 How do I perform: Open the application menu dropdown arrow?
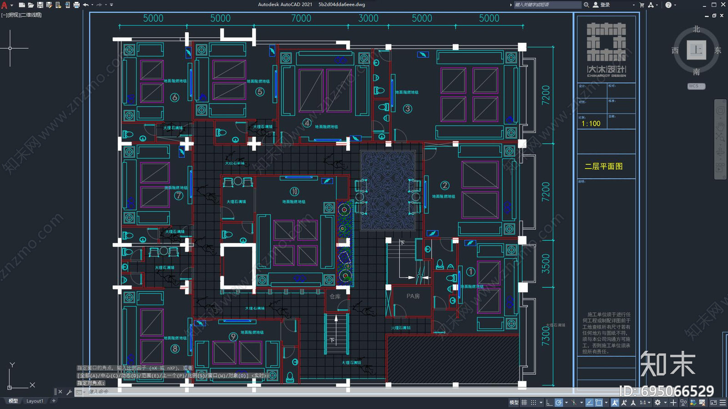coord(12,5)
